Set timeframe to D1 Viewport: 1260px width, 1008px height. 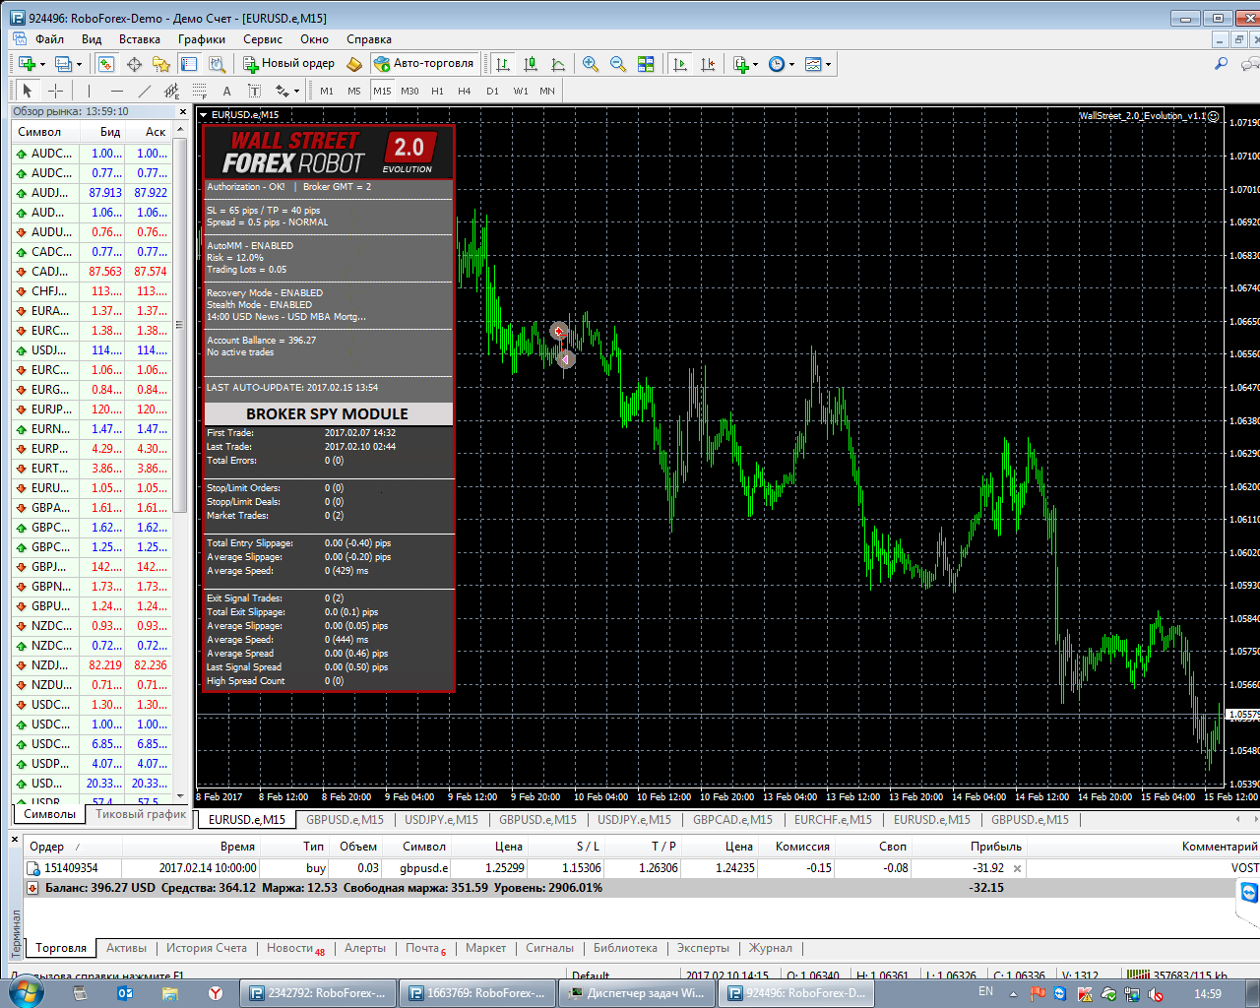click(492, 91)
